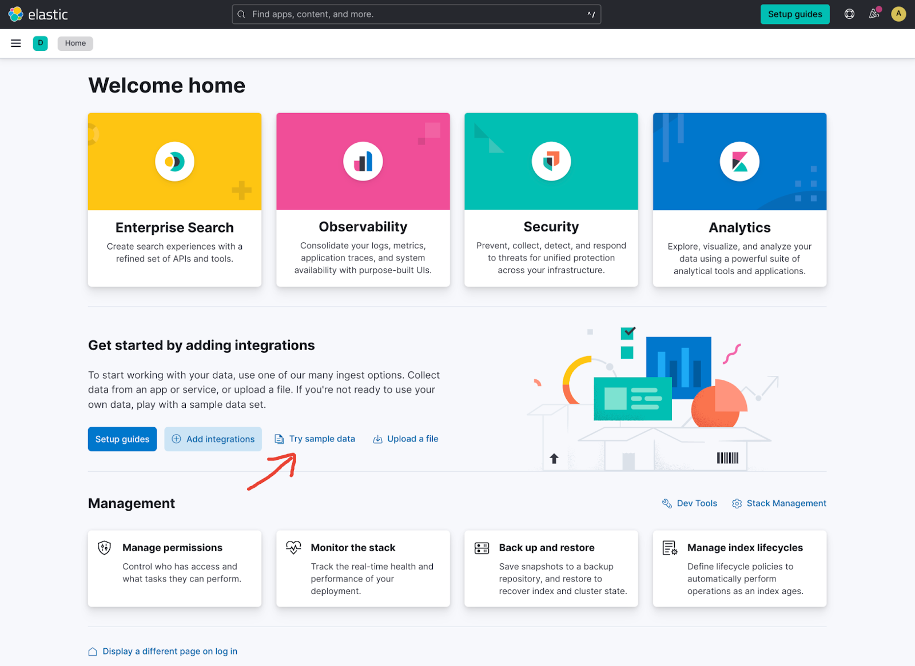
Task: Click the Analytics Kibana logo icon
Action: 739,162
